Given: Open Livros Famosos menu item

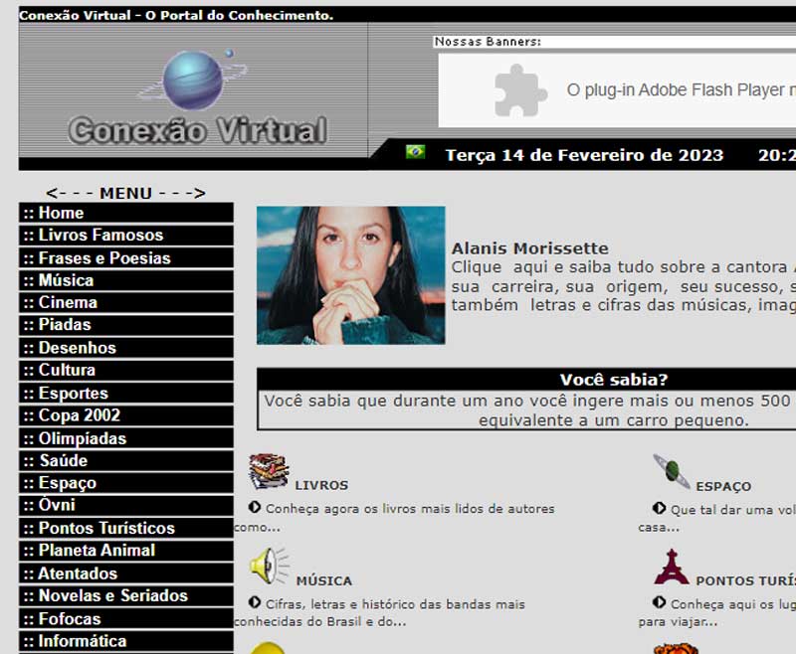Looking at the screenshot, I should pyautogui.click(x=126, y=236).
